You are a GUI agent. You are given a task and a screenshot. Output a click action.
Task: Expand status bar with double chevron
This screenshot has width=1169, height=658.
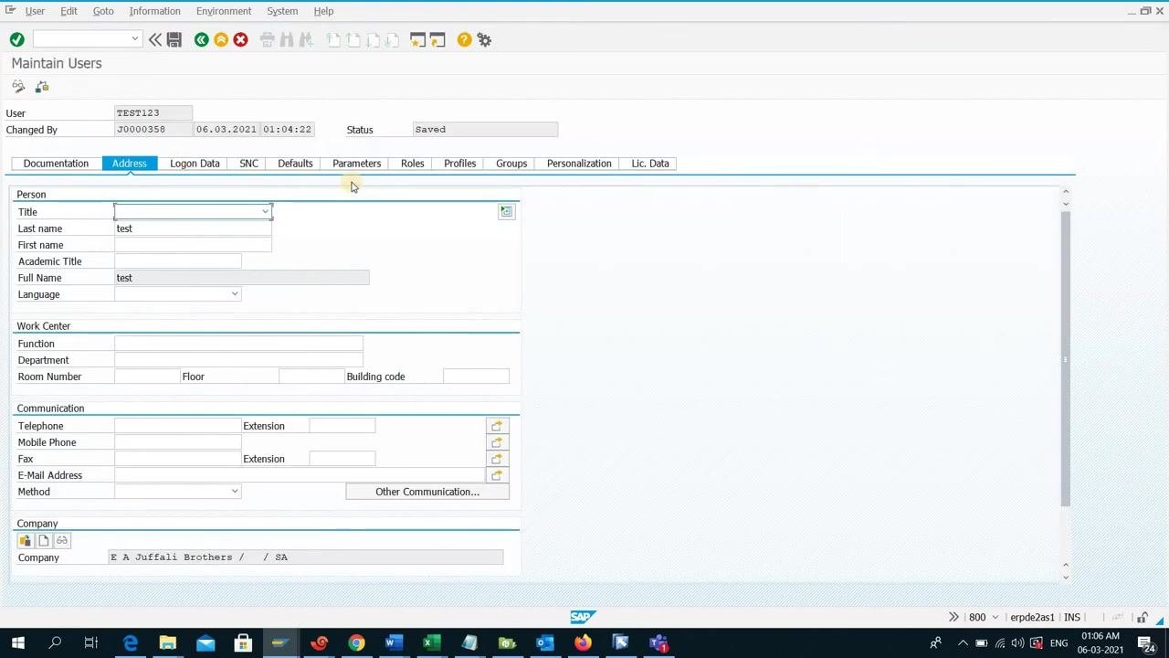pyautogui.click(x=953, y=617)
